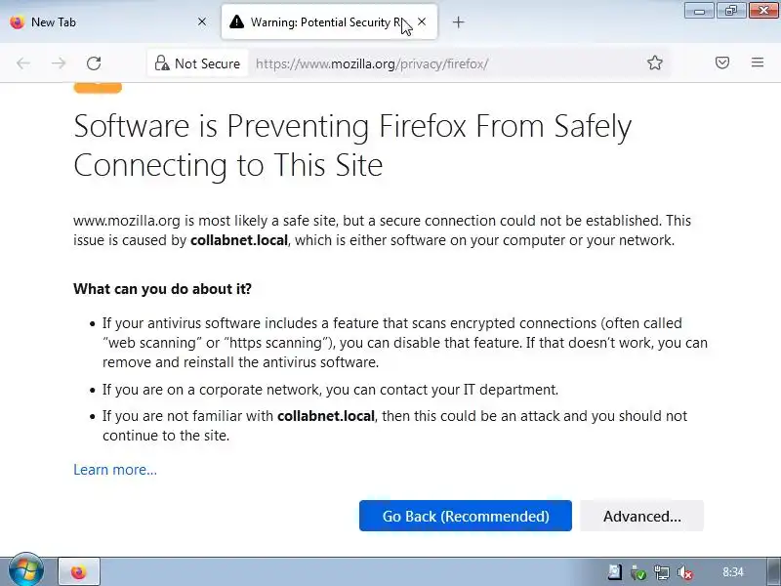Screen dimensions: 781x586
Task: Open the Learn more... link
Action: (x=115, y=470)
